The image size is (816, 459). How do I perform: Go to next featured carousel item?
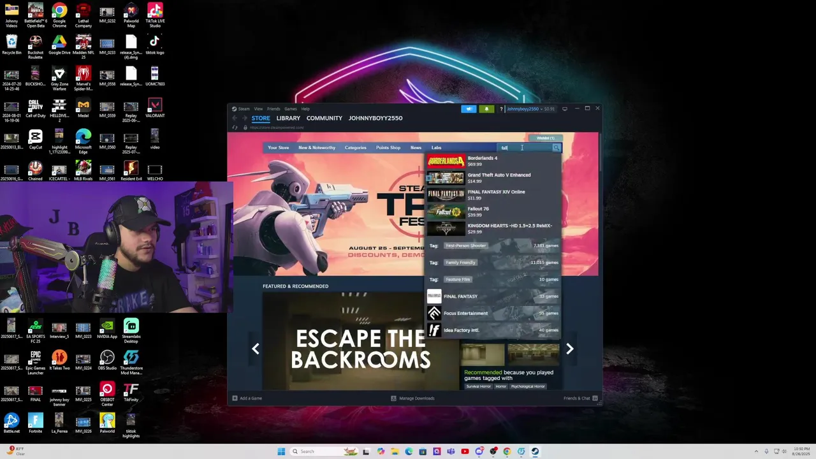pyautogui.click(x=570, y=349)
